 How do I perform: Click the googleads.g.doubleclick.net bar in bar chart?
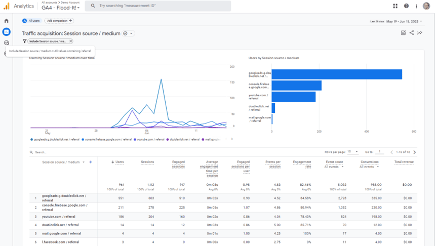tap(337, 74)
